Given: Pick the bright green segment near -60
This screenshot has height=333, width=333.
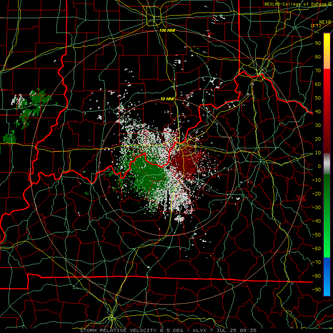Looking at the screenshot, I should (x=327, y=250).
